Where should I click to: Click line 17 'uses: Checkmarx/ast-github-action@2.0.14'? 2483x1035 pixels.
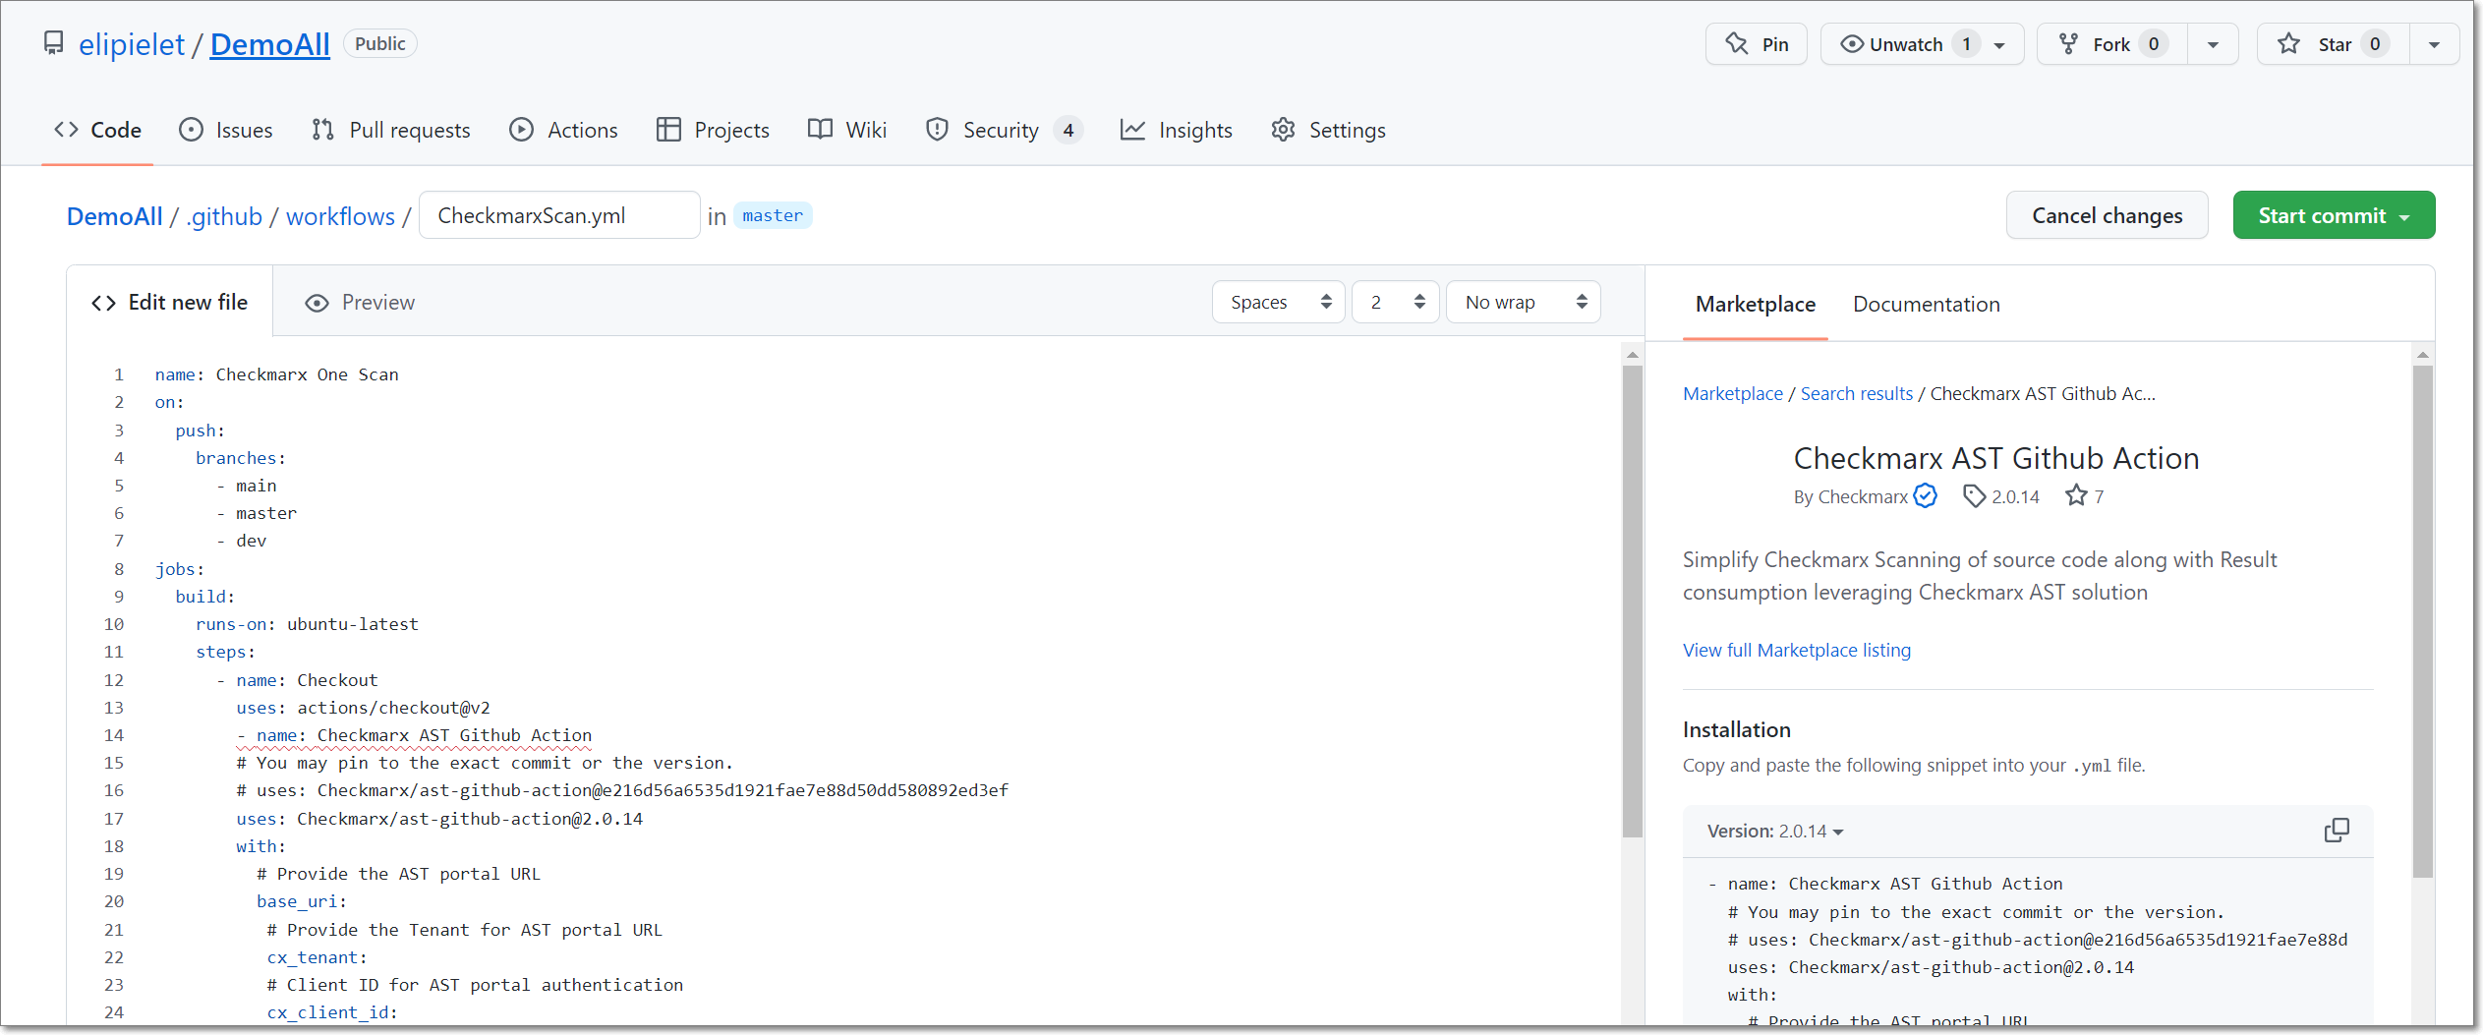(x=439, y=819)
